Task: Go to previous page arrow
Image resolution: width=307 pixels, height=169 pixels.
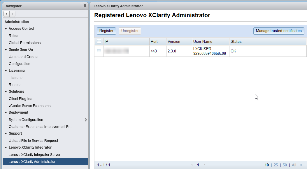Action: pyautogui.click(x=192, y=165)
